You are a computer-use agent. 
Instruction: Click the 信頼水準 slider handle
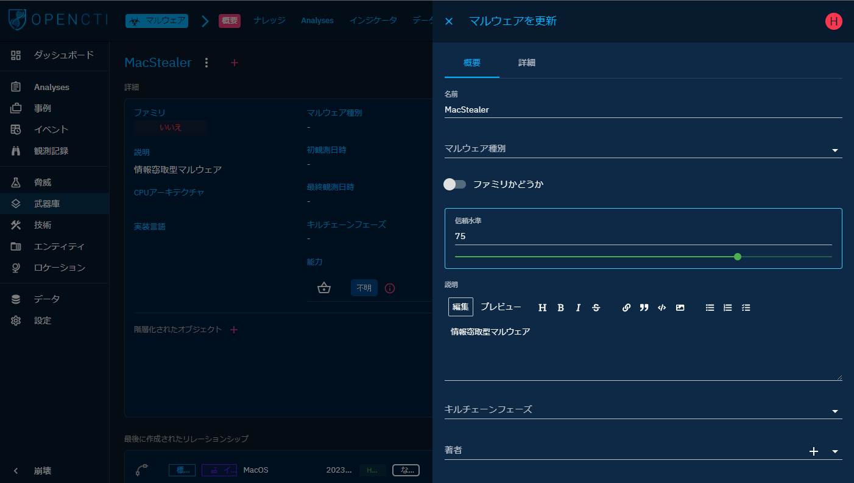tap(738, 257)
